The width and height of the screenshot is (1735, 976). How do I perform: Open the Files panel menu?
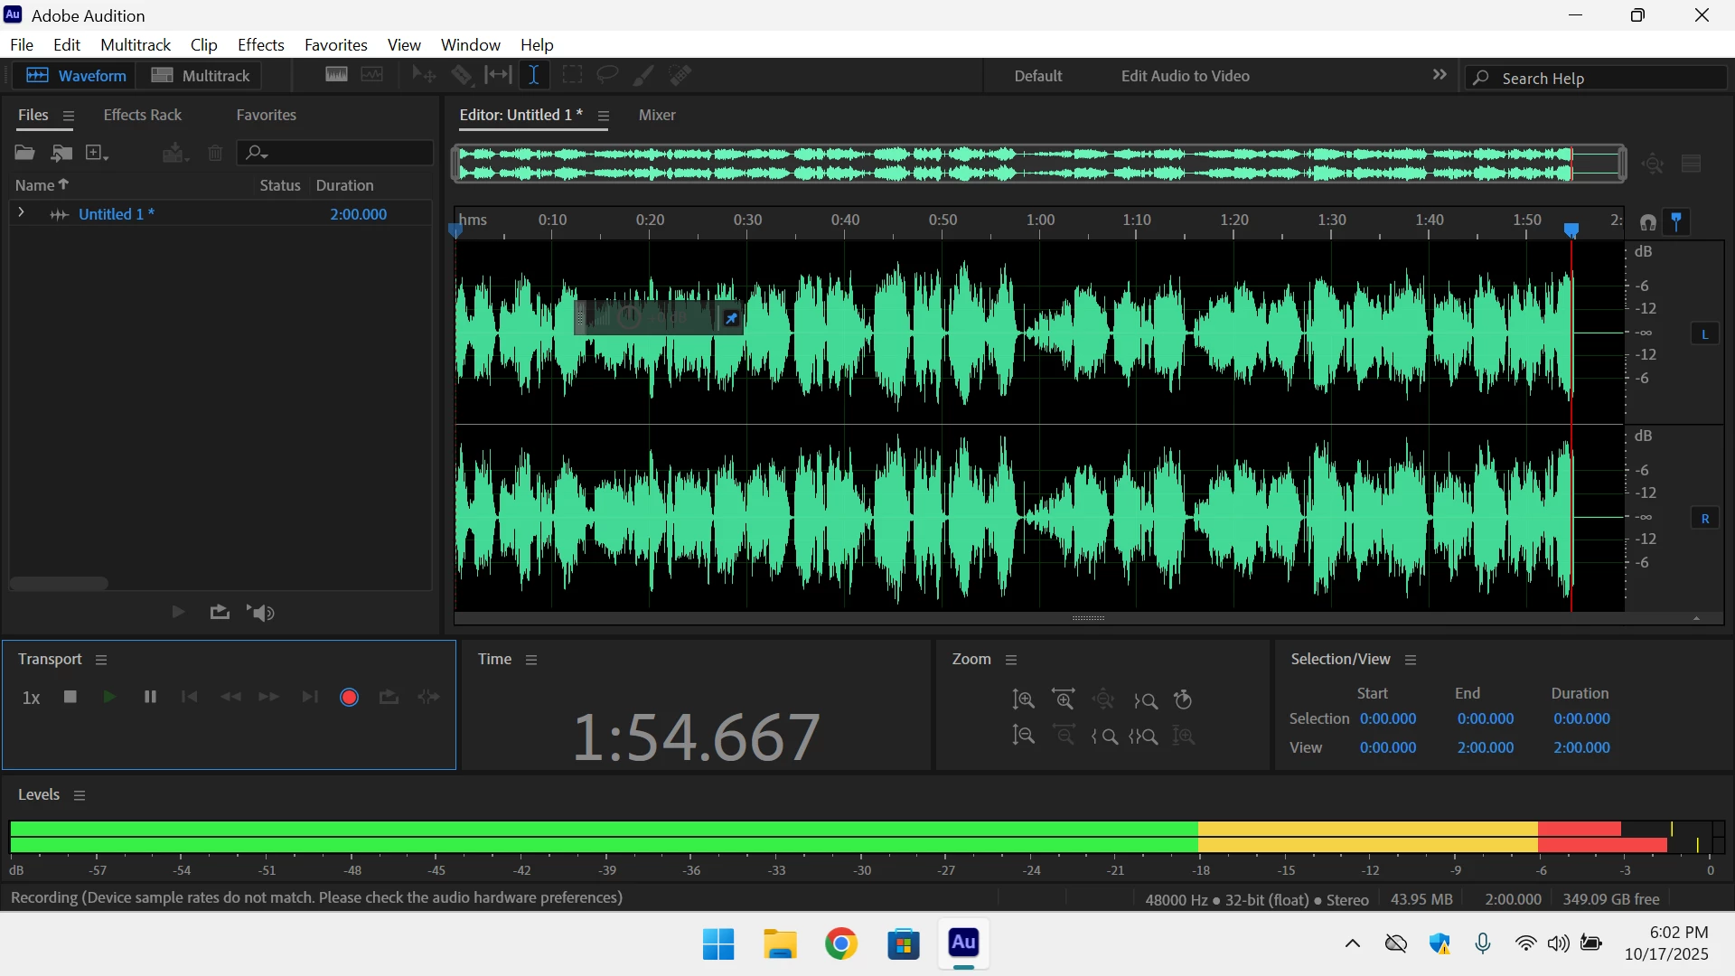click(69, 116)
